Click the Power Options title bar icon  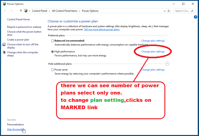pos(4,4)
